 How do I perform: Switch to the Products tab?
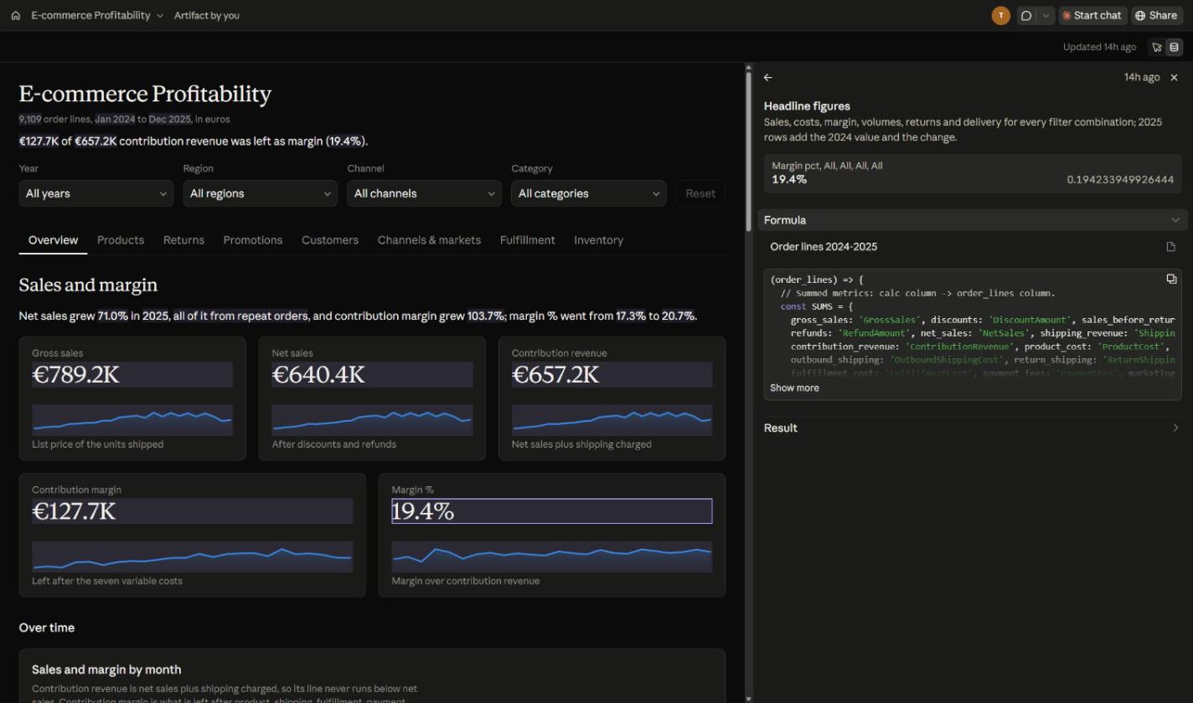click(121, 240)
